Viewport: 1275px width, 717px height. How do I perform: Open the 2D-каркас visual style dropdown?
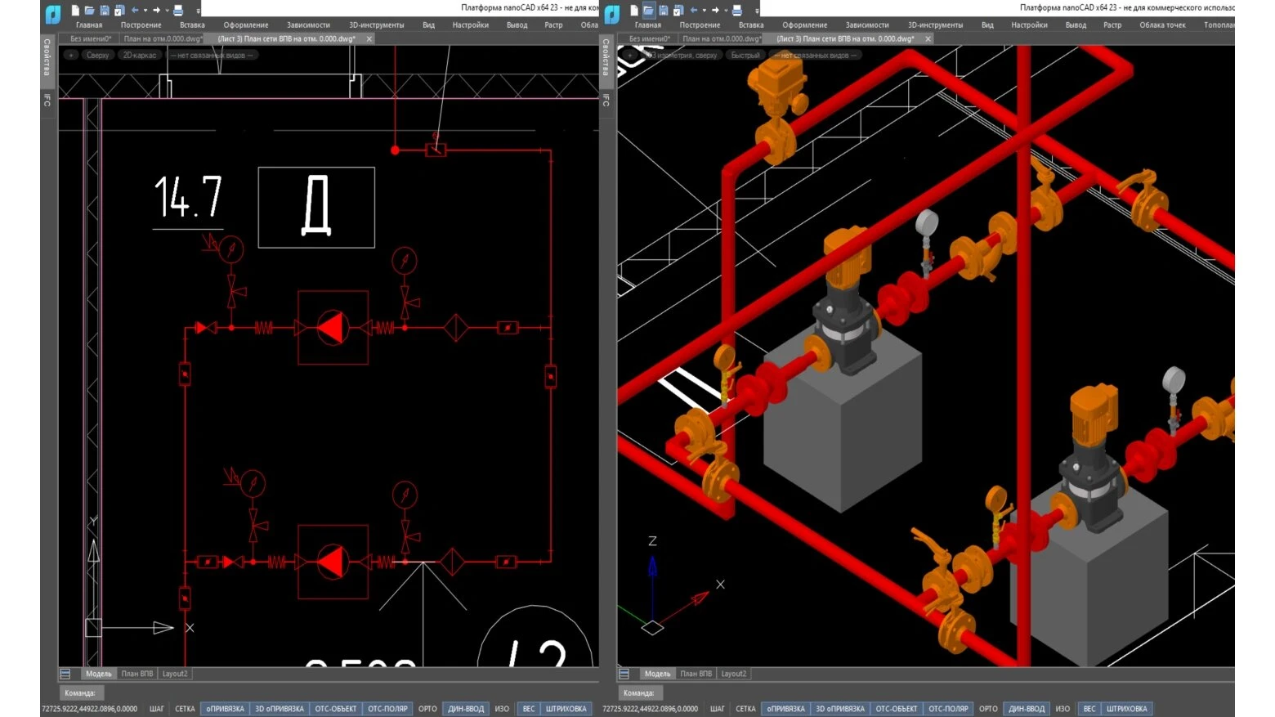coord(139,56)
